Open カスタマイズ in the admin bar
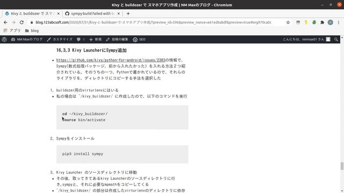The height and width of the screenshot is (193, 344). (x=60, y=39)
